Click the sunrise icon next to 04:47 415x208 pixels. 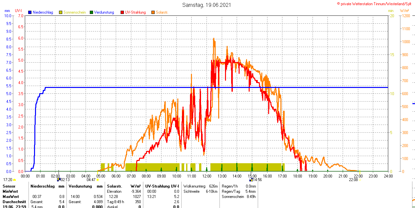click(x=97, y=180)
